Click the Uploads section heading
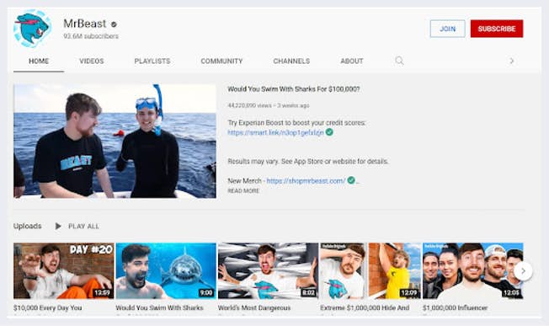The height and width of the screenshot is (326, 549). pyautogui.click(x=27, y=227)
